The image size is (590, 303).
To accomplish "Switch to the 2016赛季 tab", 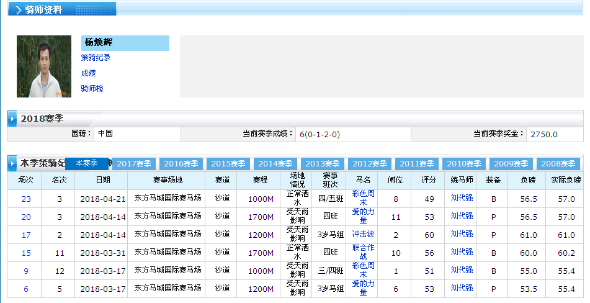I will pos(182,164).
